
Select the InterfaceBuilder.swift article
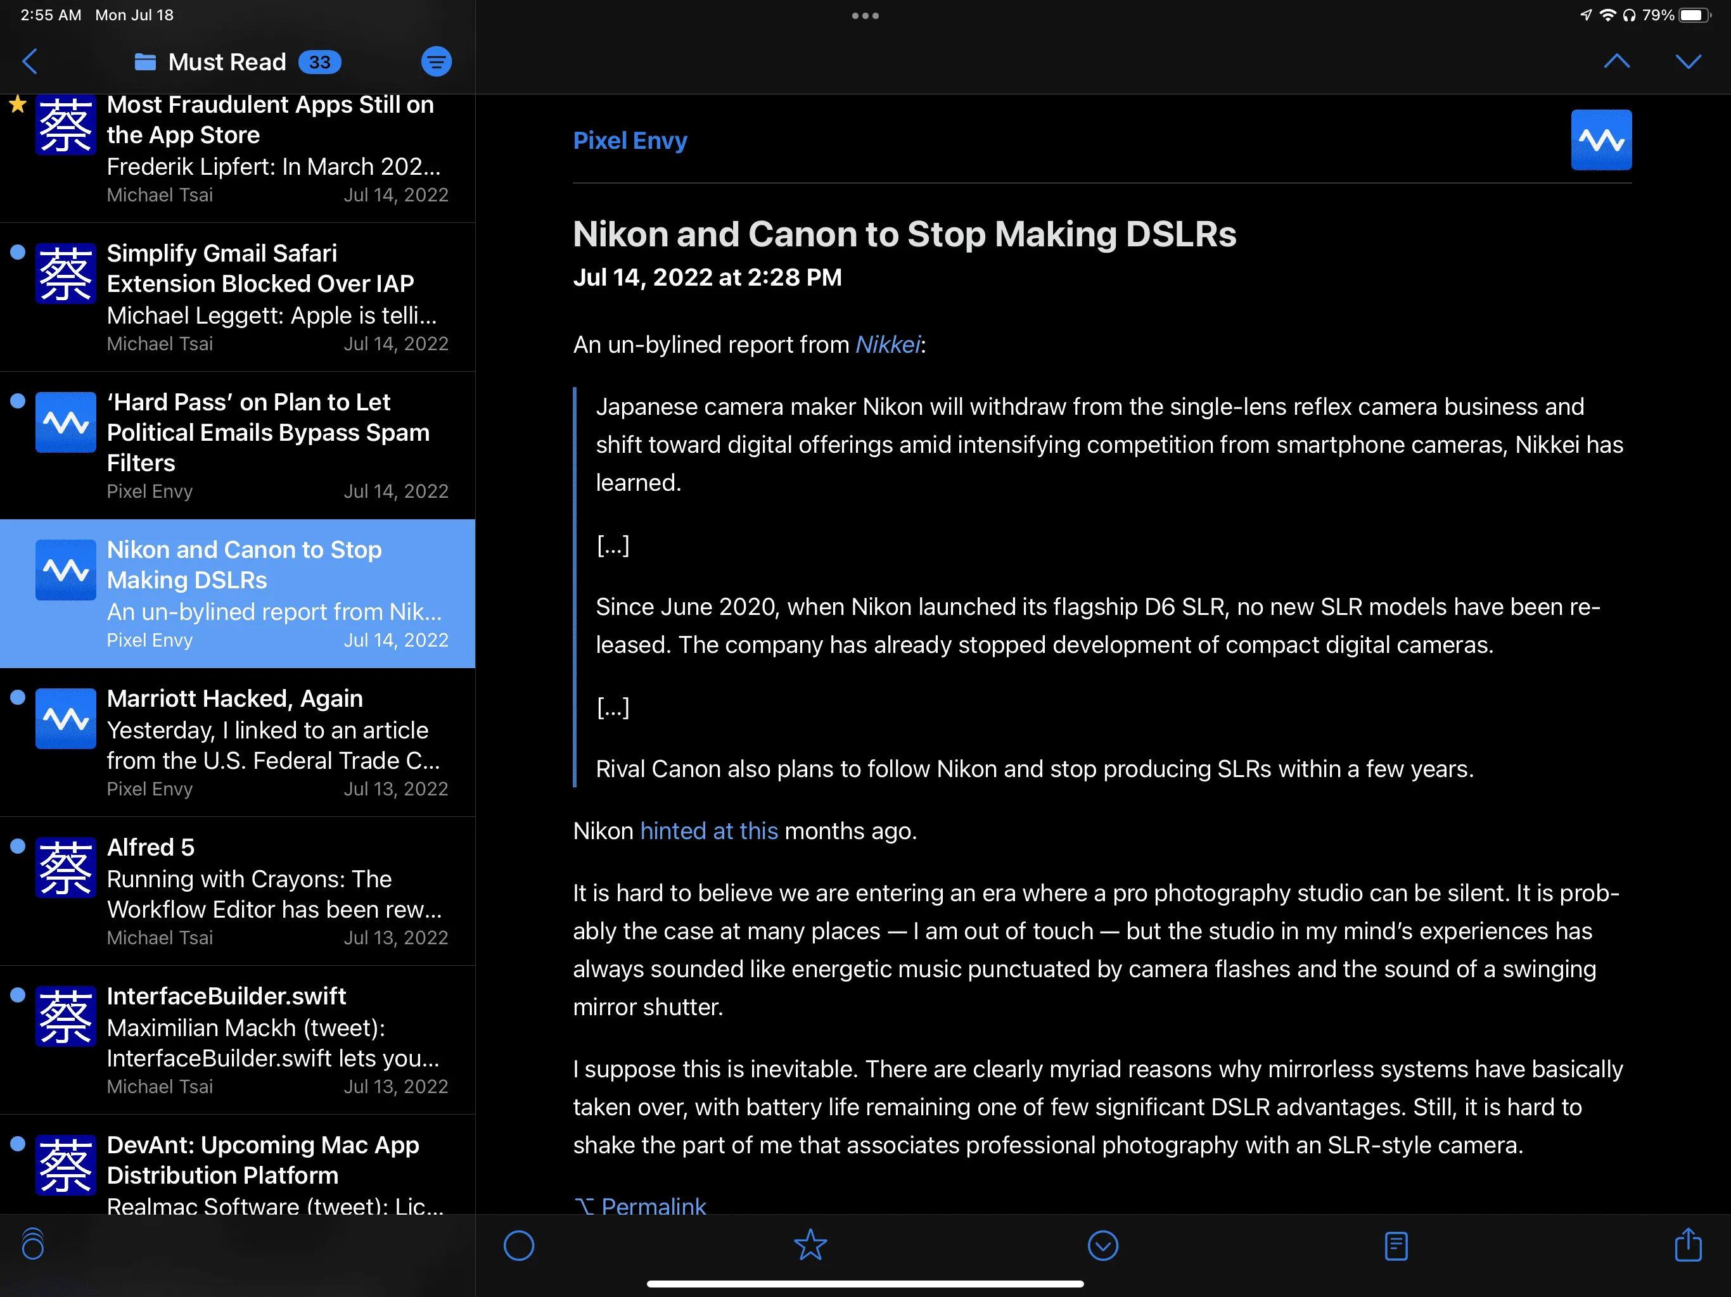[238, 1040]
